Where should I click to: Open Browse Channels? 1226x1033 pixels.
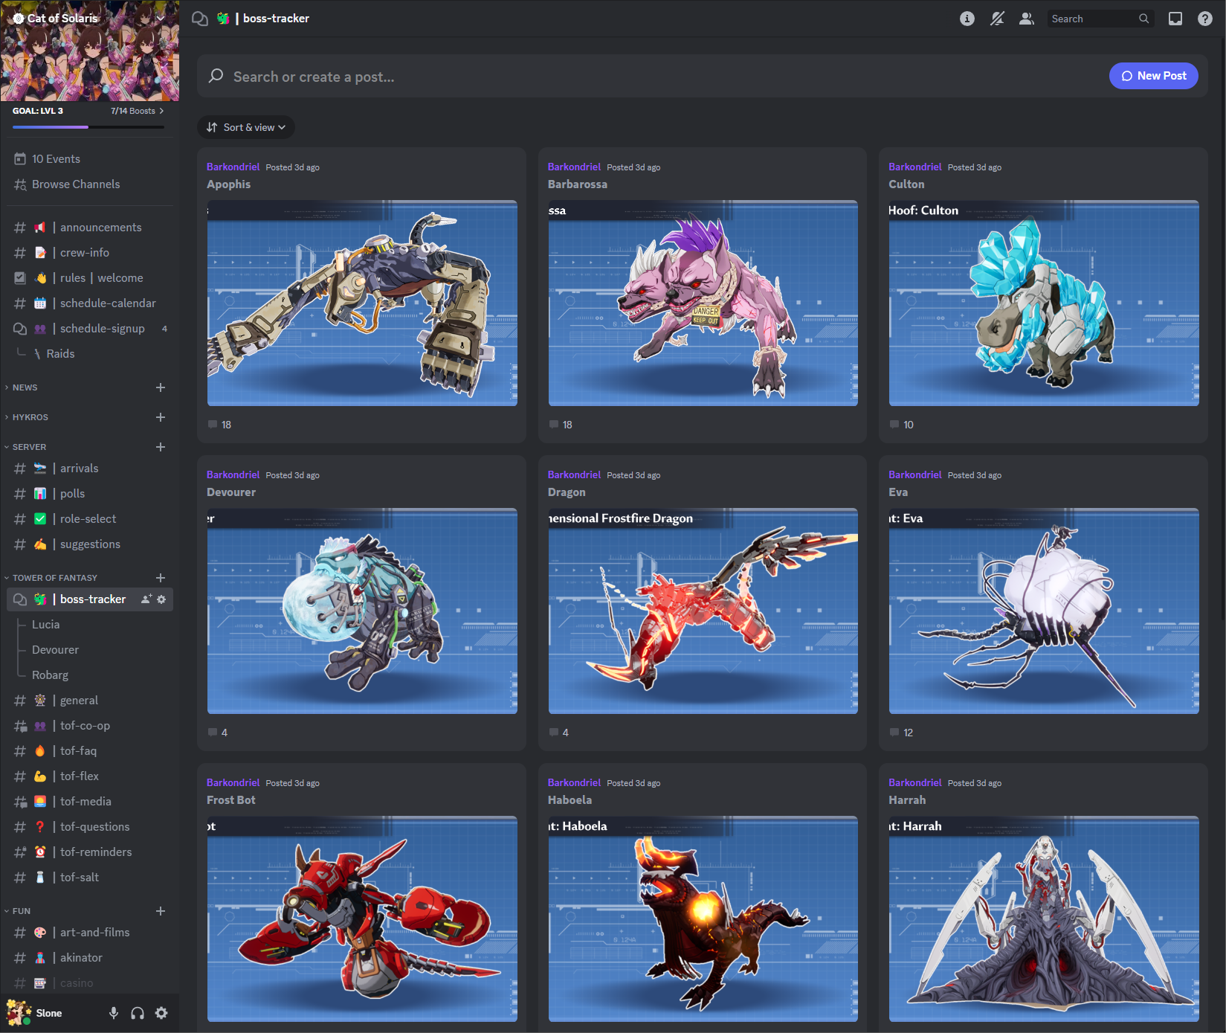90,184
